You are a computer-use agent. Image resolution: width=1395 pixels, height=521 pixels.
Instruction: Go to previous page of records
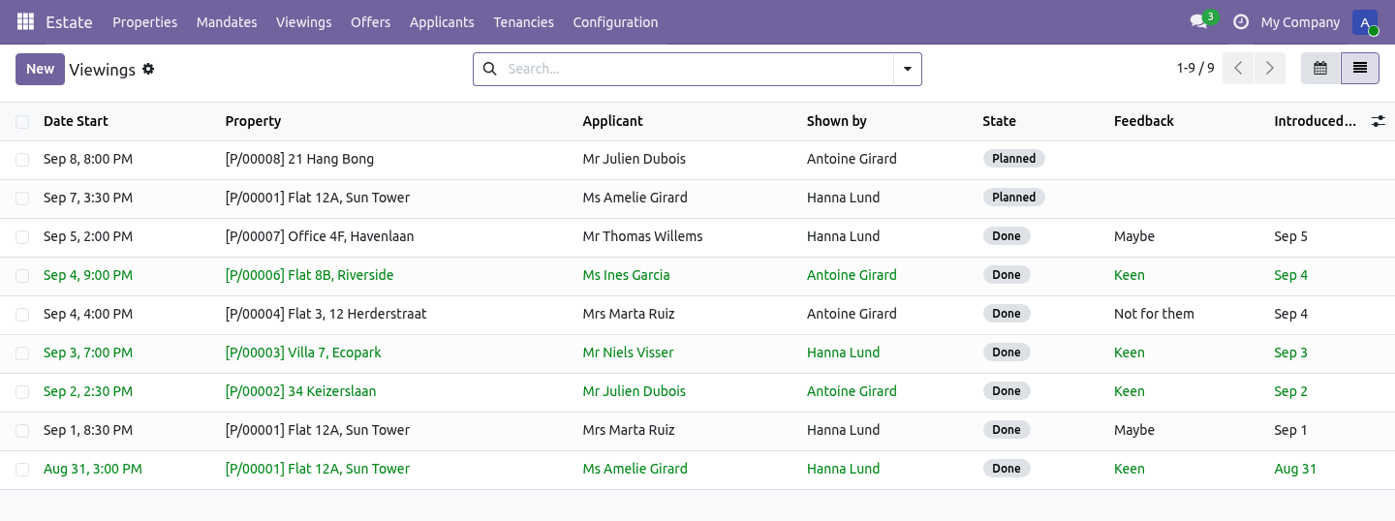1238,69
